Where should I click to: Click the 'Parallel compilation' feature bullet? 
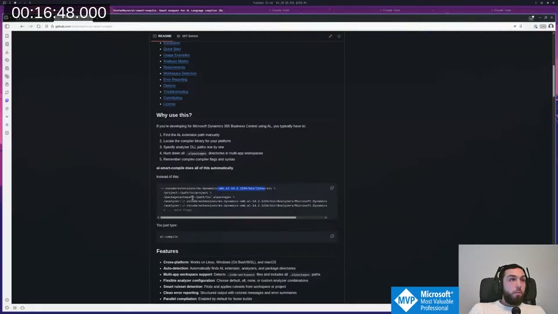pos(208,299)
